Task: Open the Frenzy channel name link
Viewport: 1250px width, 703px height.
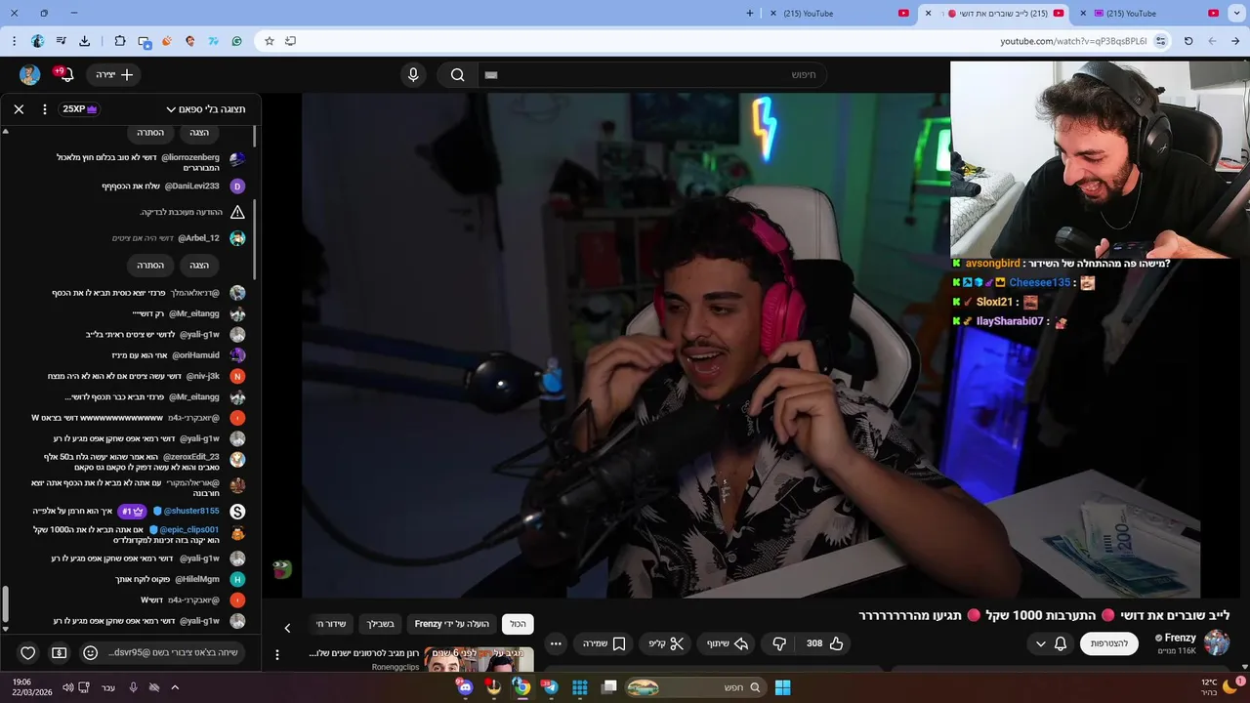Action: (1180, 638)
